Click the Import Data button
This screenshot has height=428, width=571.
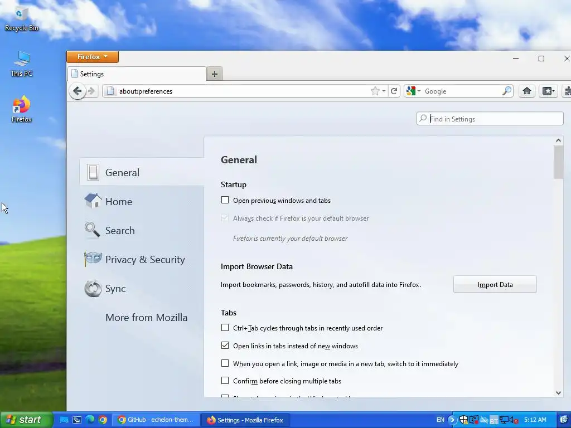click(x=495, y=285)
